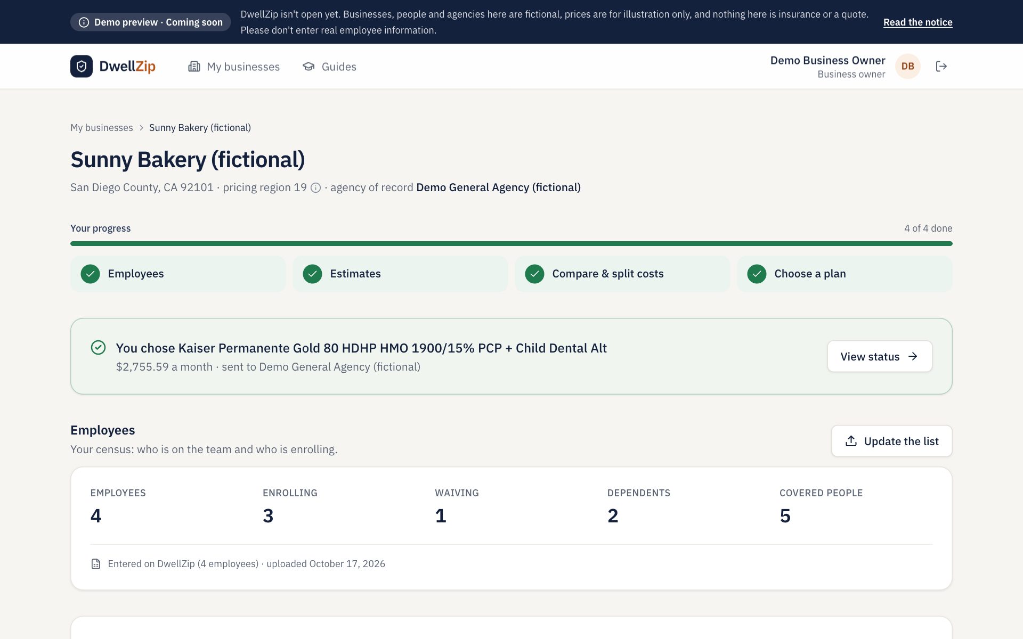Click the green Your progress bar
Image resolution: width=1023 pixels, height=639 pixels.
pyautogui.click(x=511, y=243)
